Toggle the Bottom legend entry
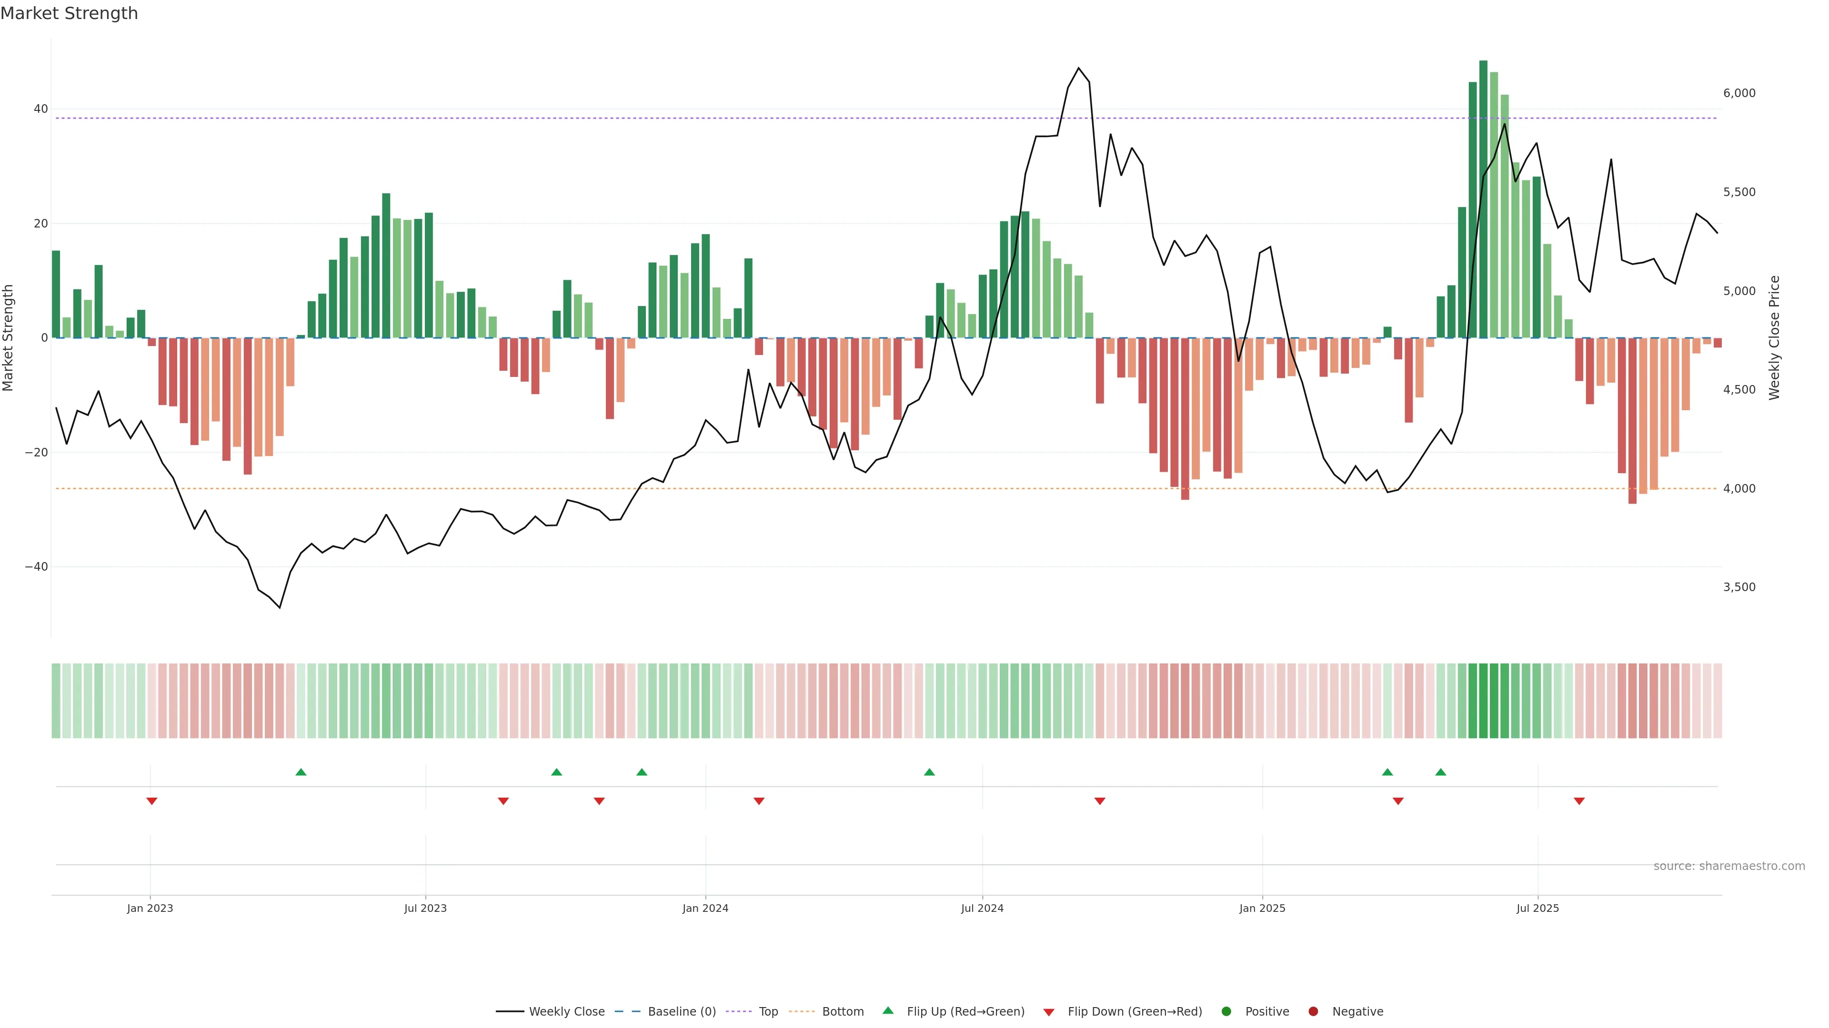The height and width of the screenshot is (1028, 1829). click(x=843, y=1012)
